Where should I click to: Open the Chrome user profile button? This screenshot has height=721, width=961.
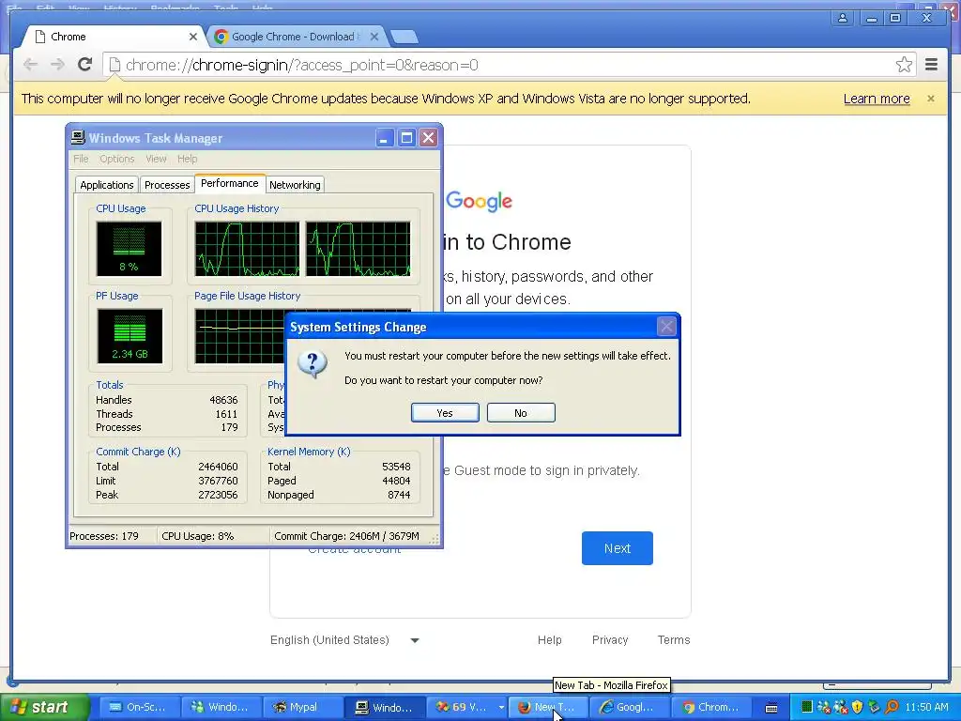tap(843, 18)
